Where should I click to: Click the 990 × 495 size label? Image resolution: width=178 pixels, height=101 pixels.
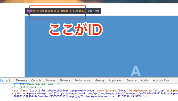click(x=94, y=11)
